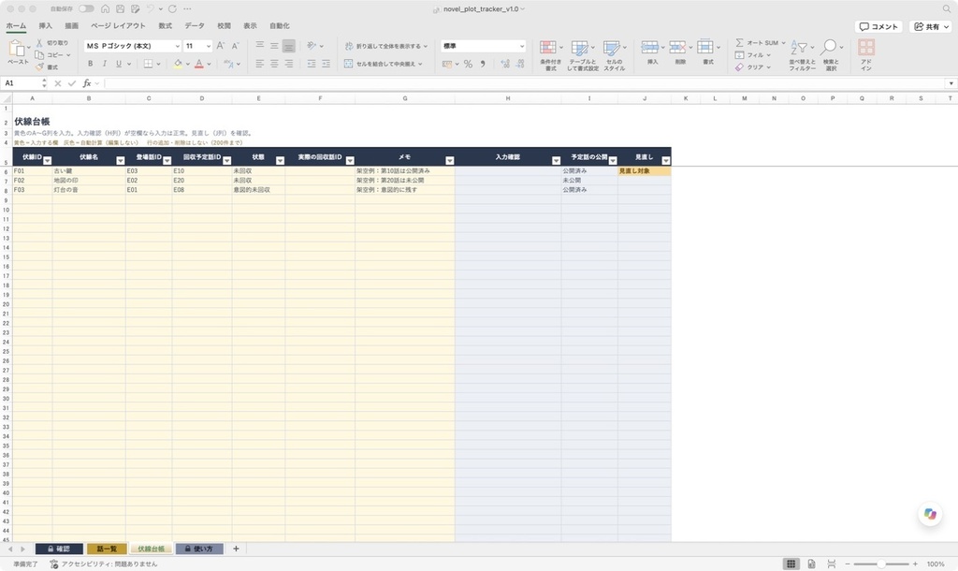Viewport: 958px width, 571px height.
Task: Open テーブルとして書式設定 format as table
Action: (x=582, y=55)
